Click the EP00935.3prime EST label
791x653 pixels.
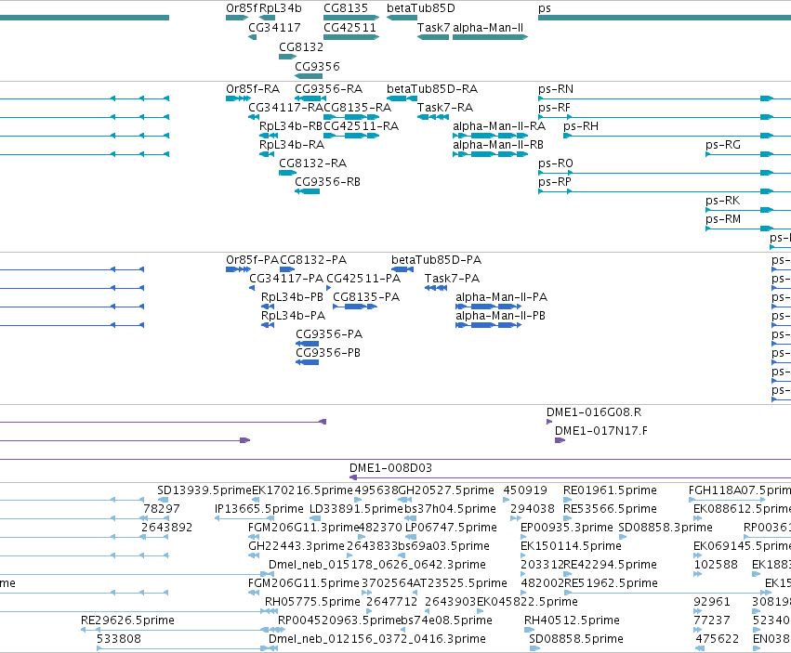pyautogui.click(x=566, y=528)
